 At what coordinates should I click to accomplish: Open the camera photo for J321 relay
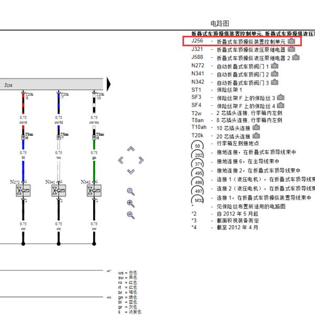tap(291, 49)
